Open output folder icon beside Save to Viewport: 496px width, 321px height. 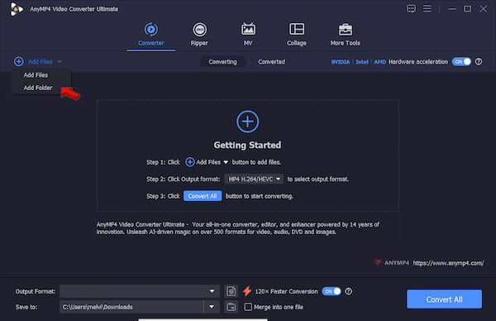[231, 307]
